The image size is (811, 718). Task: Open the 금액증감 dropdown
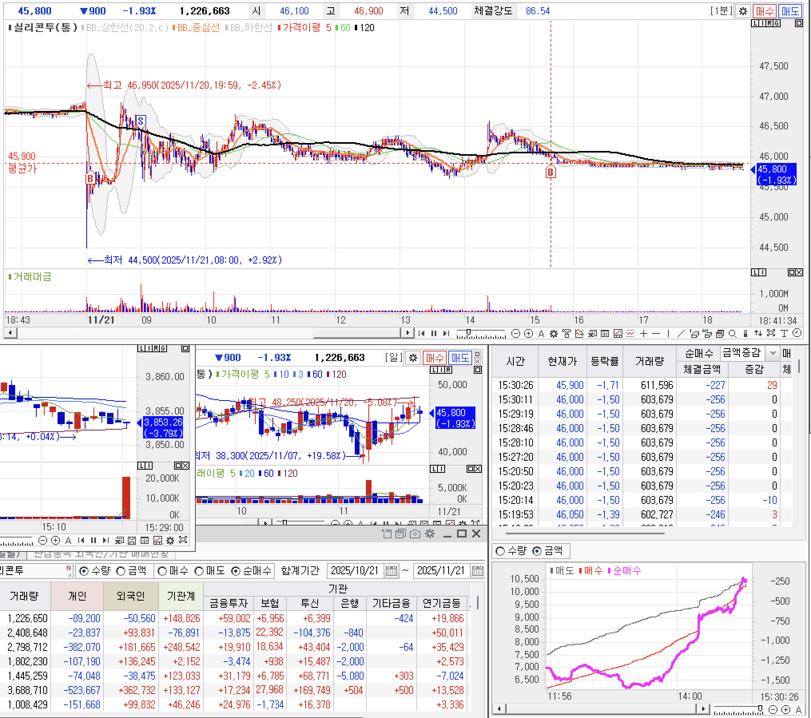coord(773,353)
